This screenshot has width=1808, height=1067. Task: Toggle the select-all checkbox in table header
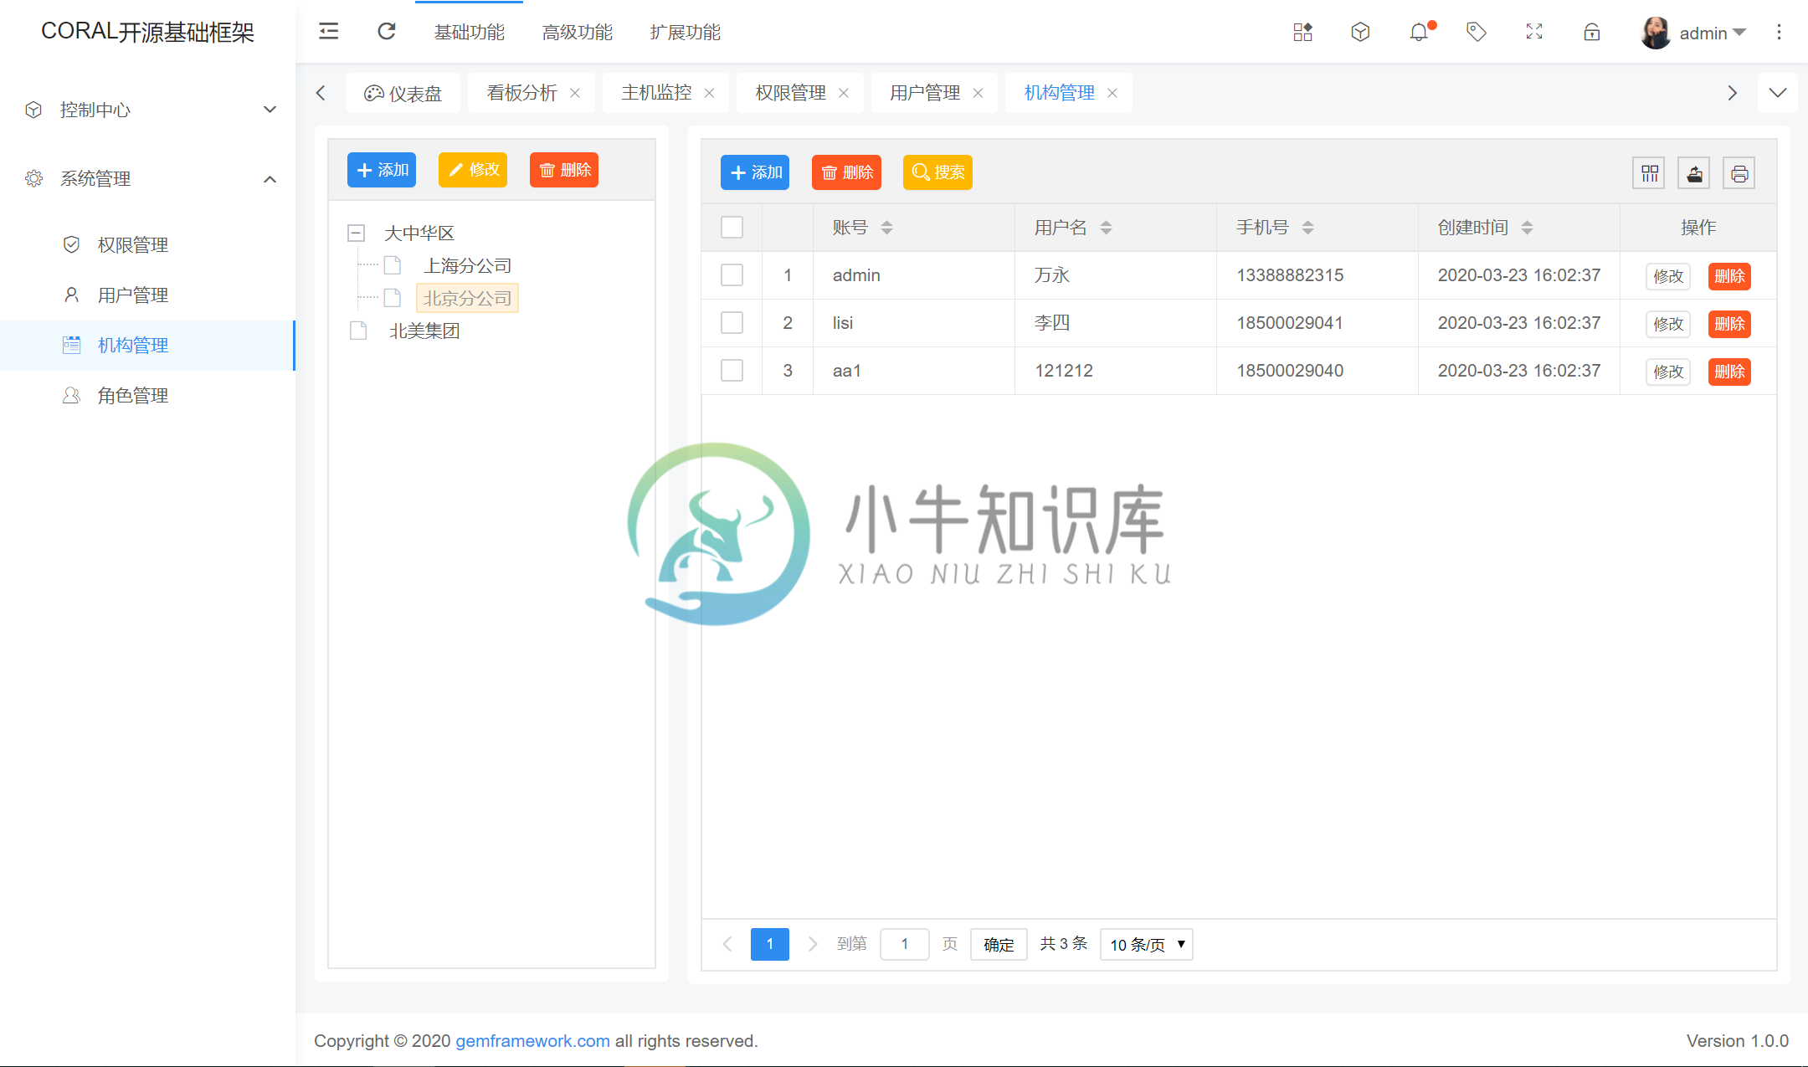(732, 227)
